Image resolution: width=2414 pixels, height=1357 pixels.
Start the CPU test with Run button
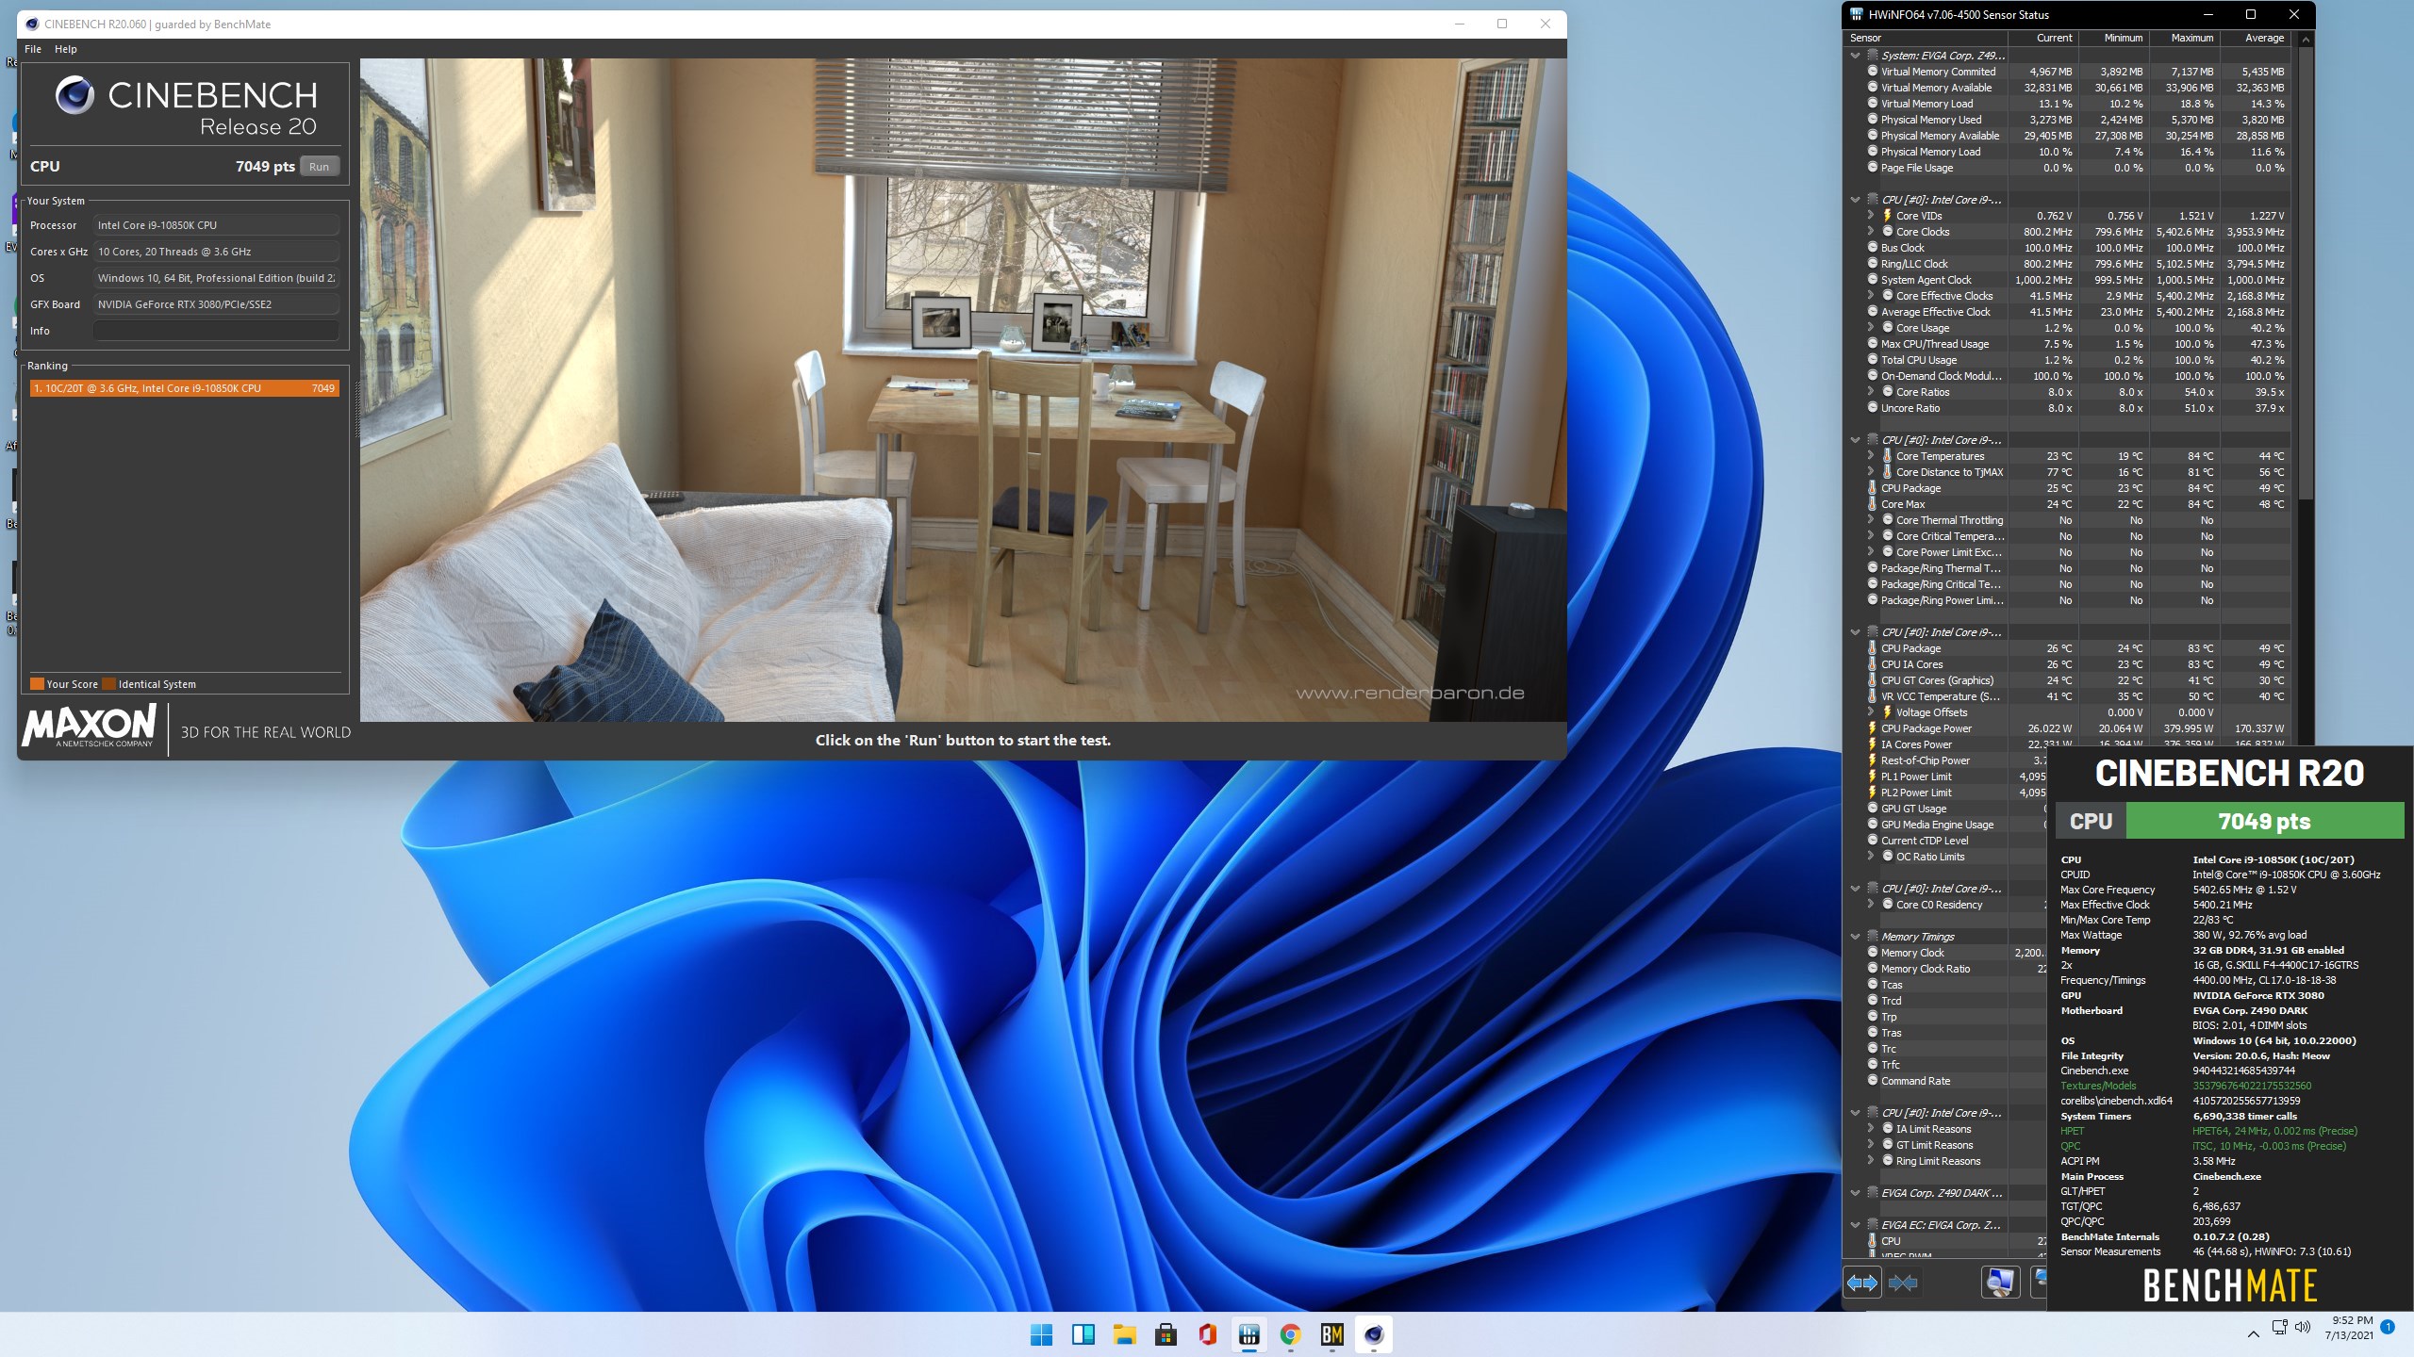click(320, 167)
